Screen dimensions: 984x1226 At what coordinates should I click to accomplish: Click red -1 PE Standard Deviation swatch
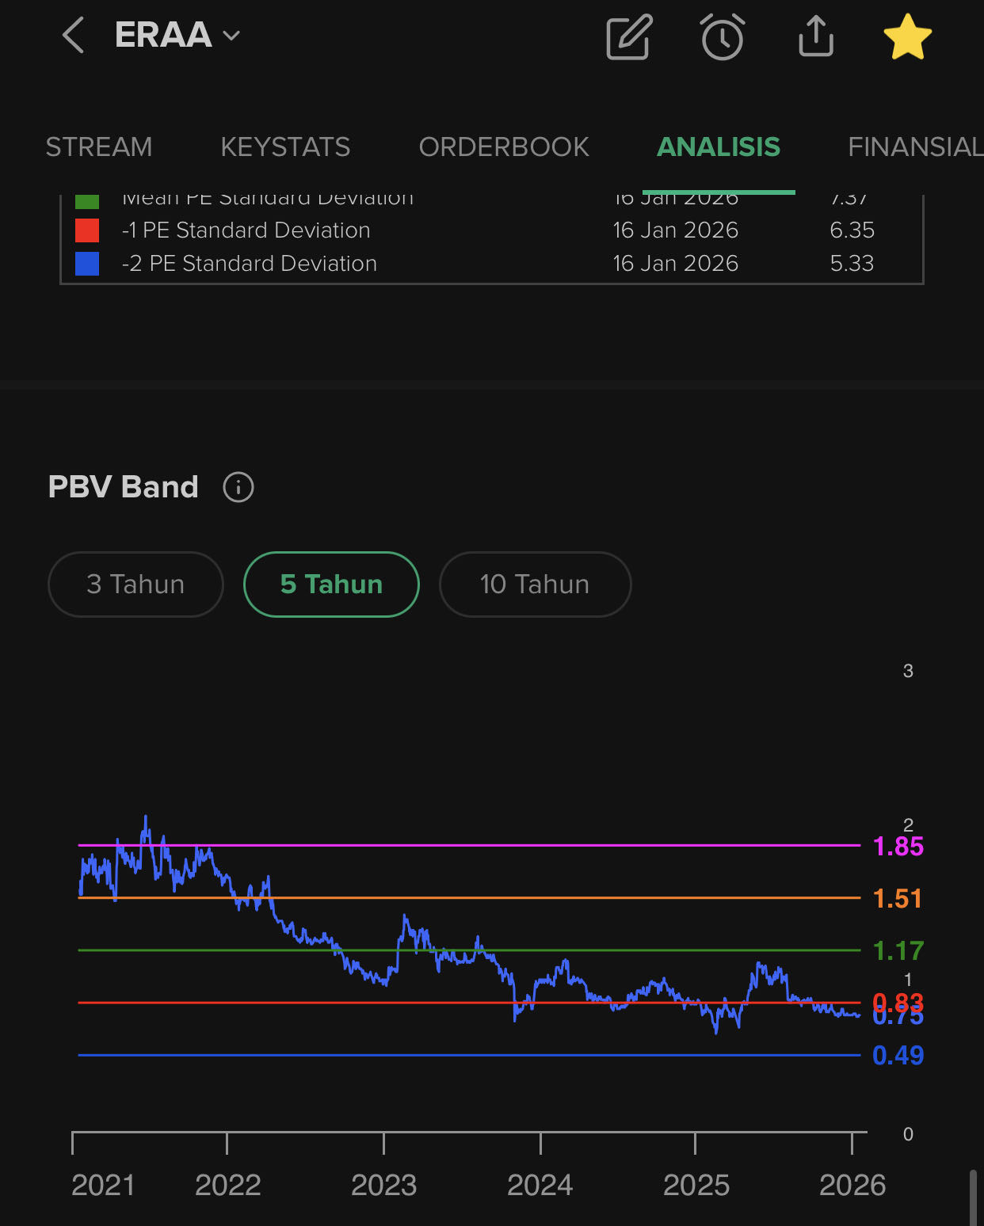(87, 230)
